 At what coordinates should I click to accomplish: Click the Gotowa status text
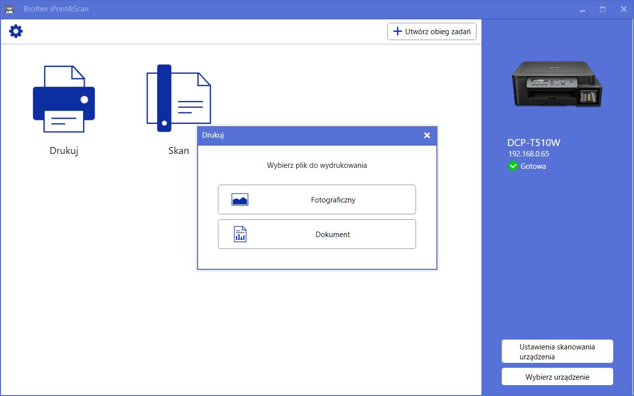(x=533, y=166)
